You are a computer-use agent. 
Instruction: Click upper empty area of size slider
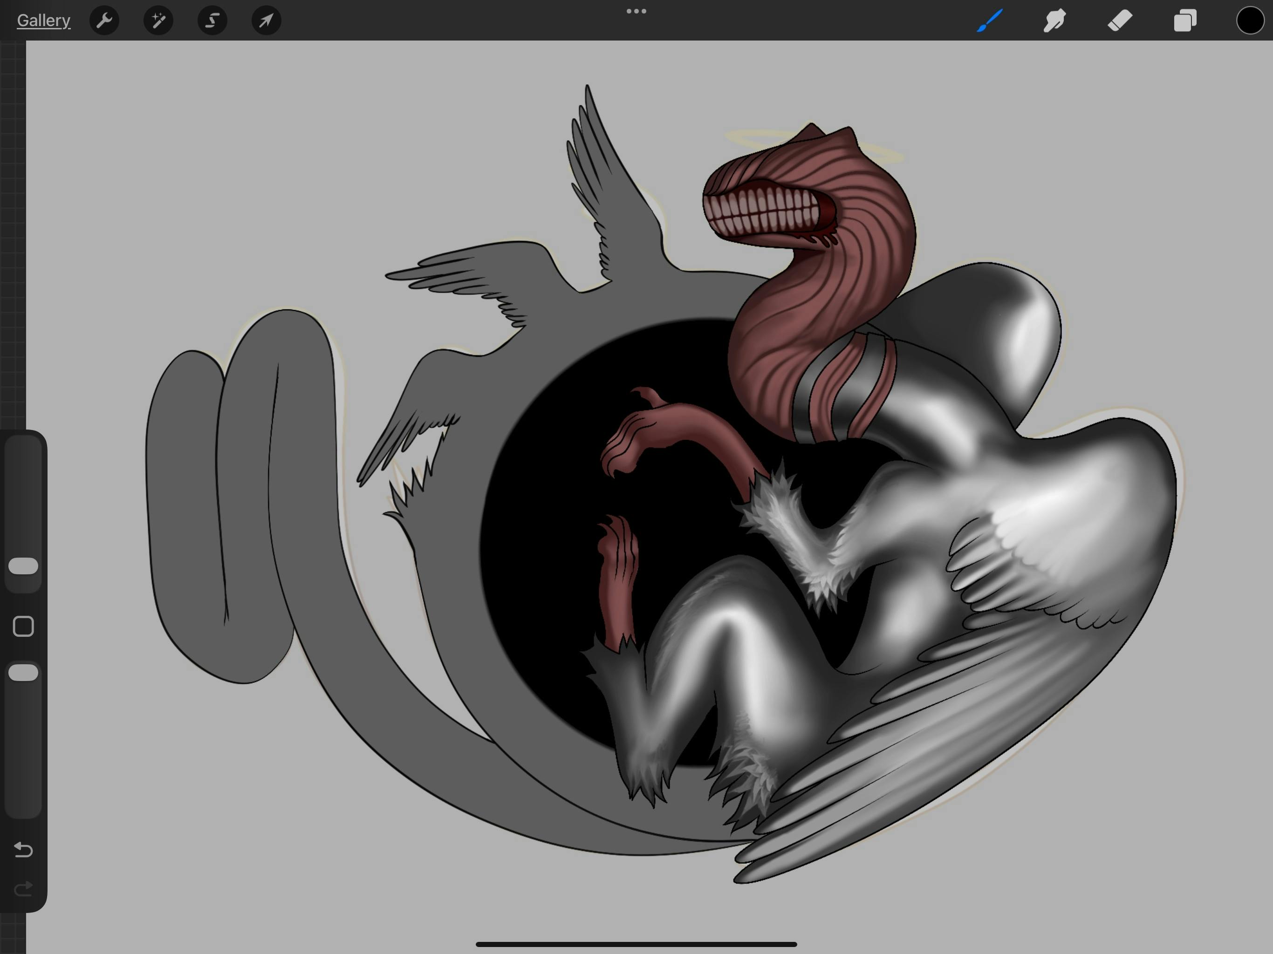click(24, 489)
